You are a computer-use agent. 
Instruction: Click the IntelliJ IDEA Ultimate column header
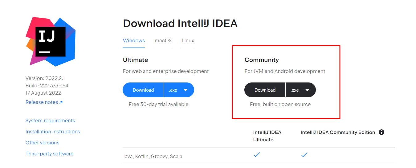coord(267,136)
